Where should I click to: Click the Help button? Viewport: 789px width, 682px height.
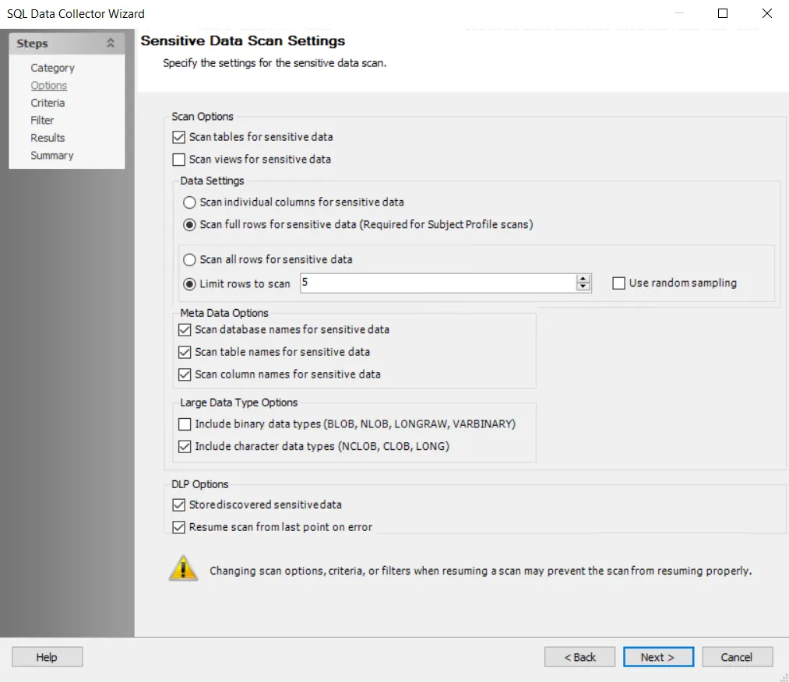click(x=47, y=657)
